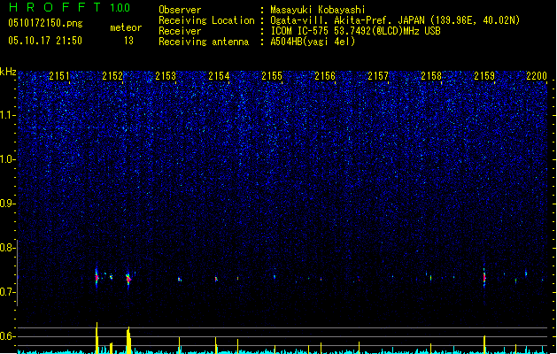Click the meteor count value 13

[128, 41]
